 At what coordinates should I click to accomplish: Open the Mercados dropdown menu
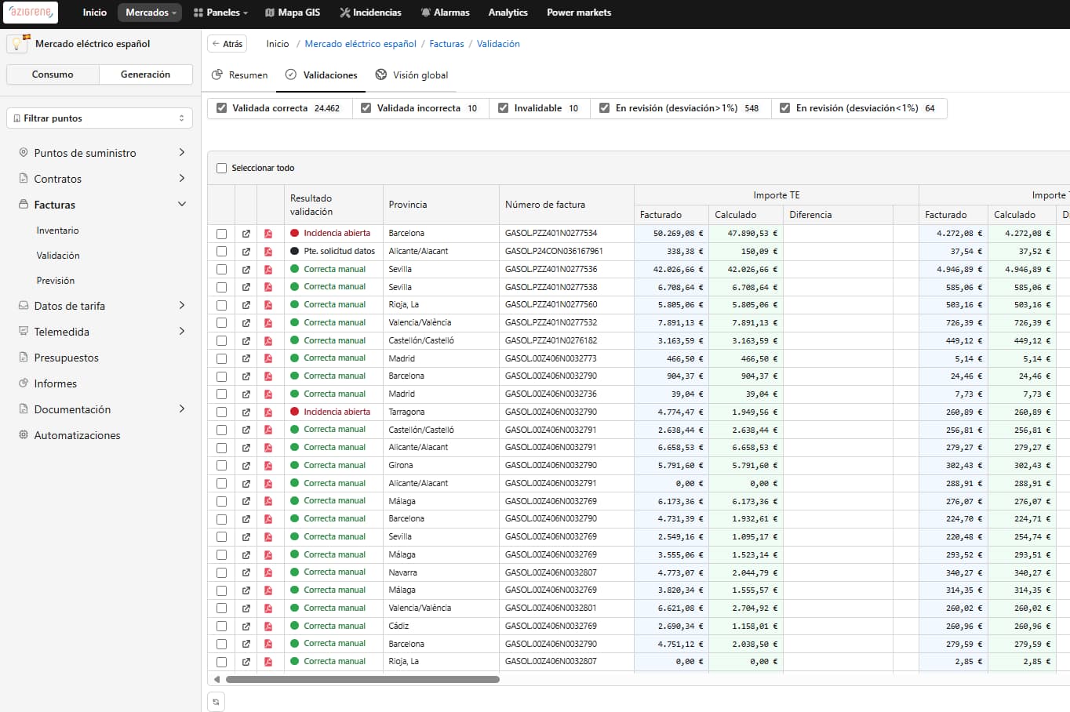click(150, 13)
